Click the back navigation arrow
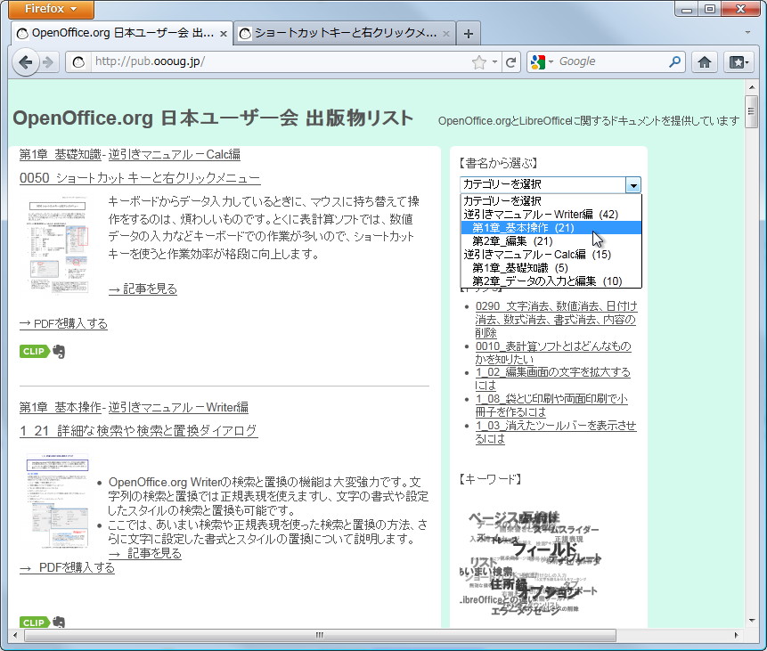 pos(25,62)
